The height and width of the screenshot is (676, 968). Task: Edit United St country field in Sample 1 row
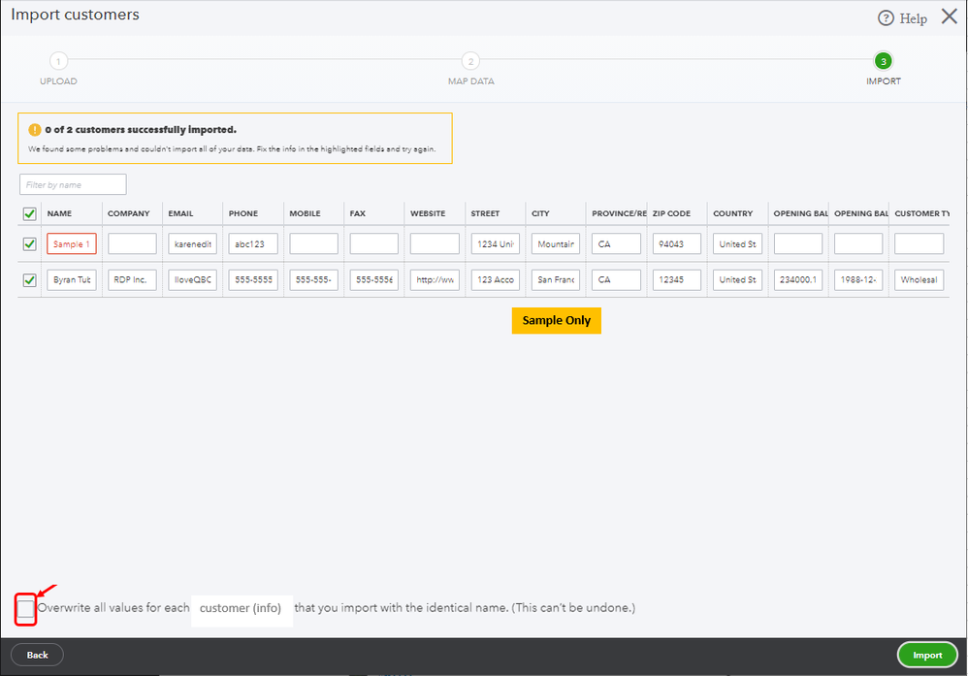(x=737, y=243)
